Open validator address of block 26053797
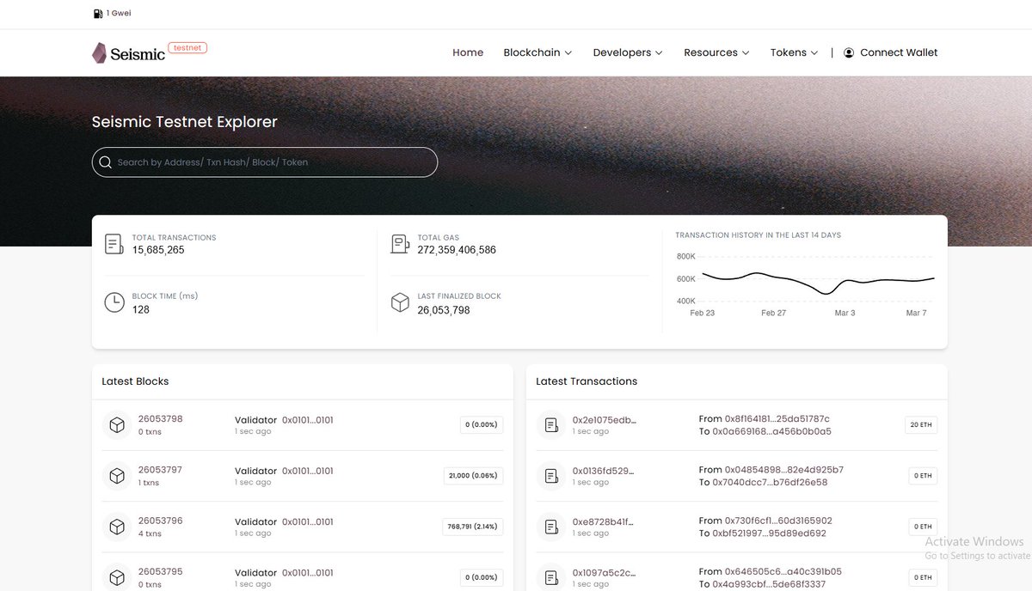1032x591 pixels. (308, 471)
